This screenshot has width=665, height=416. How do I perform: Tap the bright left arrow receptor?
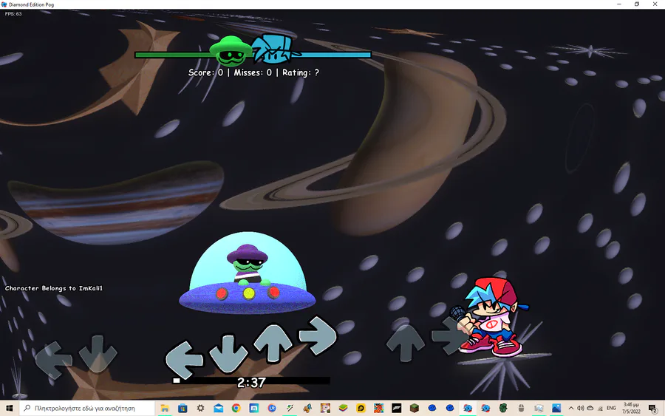pos(185,359)
